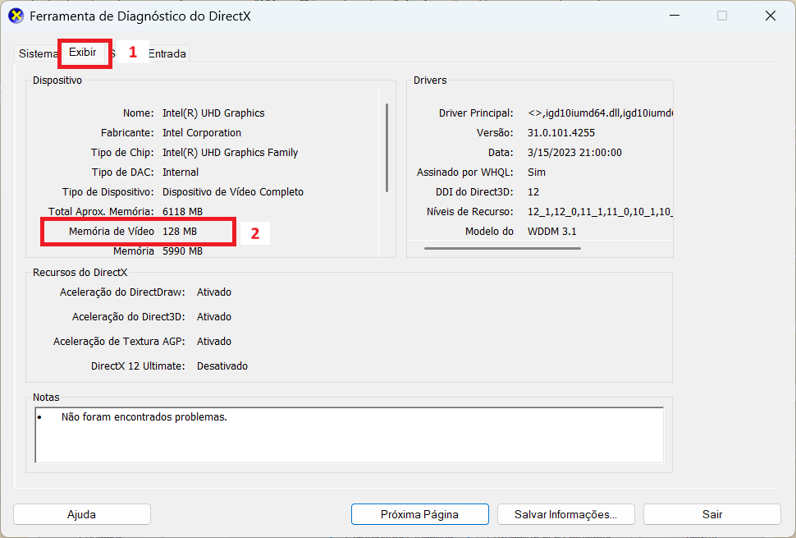Click 'Intel(R) UHD Graphics Family' chip type
The height and width of the screenshot is (538, 796).
point(230,153)
